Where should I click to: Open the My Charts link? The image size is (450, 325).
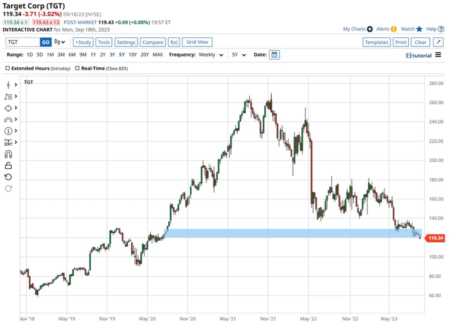pos(354,29)
